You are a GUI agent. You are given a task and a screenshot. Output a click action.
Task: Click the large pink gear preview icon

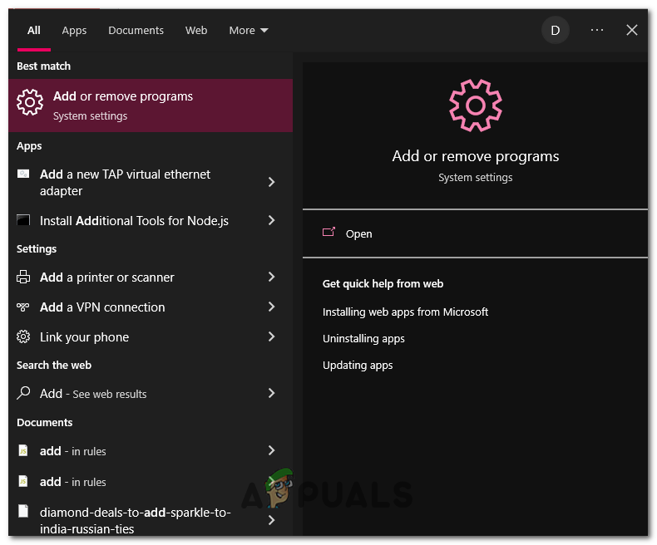[475, 105]
